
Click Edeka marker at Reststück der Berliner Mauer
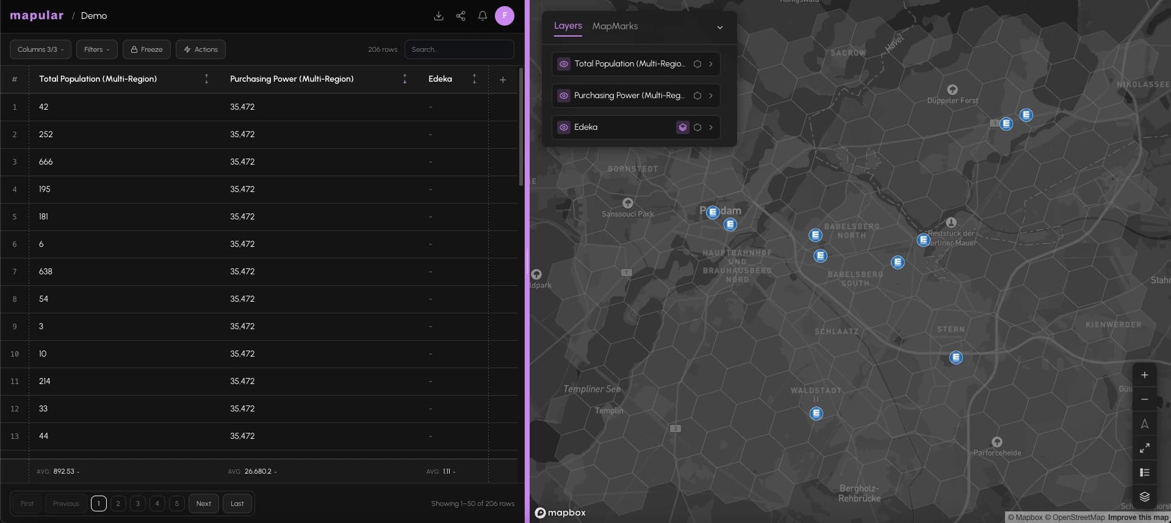tap(923, 240)
